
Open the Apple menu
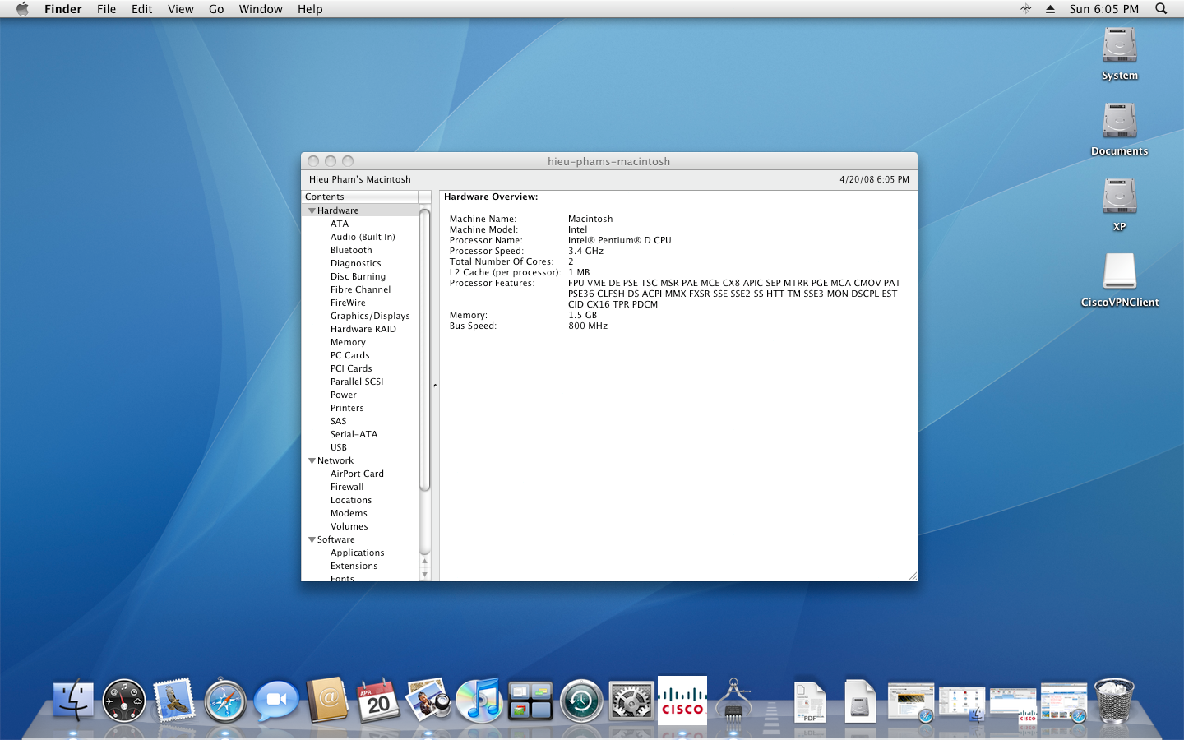click(22, 9)
